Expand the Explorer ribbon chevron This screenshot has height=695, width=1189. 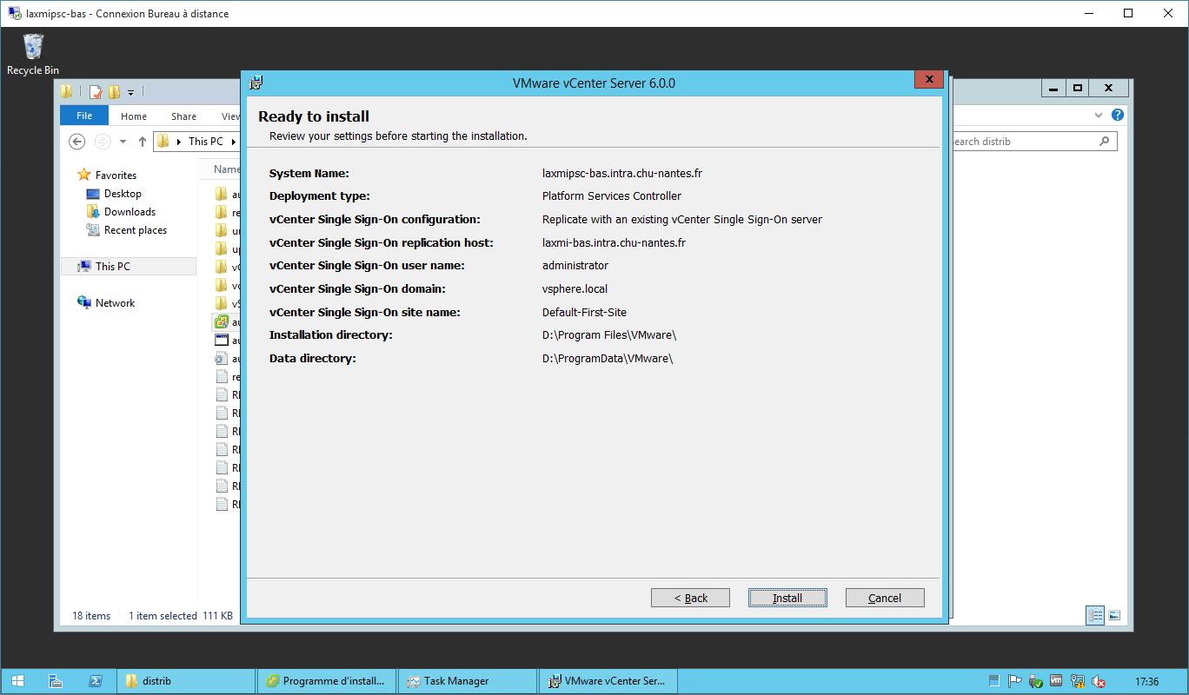[1099, 116]
